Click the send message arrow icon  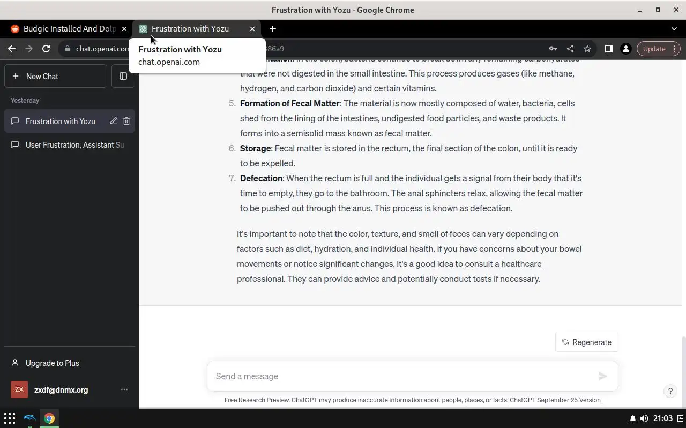coord(603,376)
